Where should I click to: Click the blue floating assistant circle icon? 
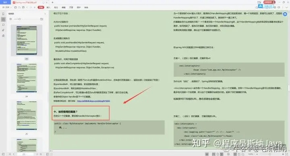285,14
